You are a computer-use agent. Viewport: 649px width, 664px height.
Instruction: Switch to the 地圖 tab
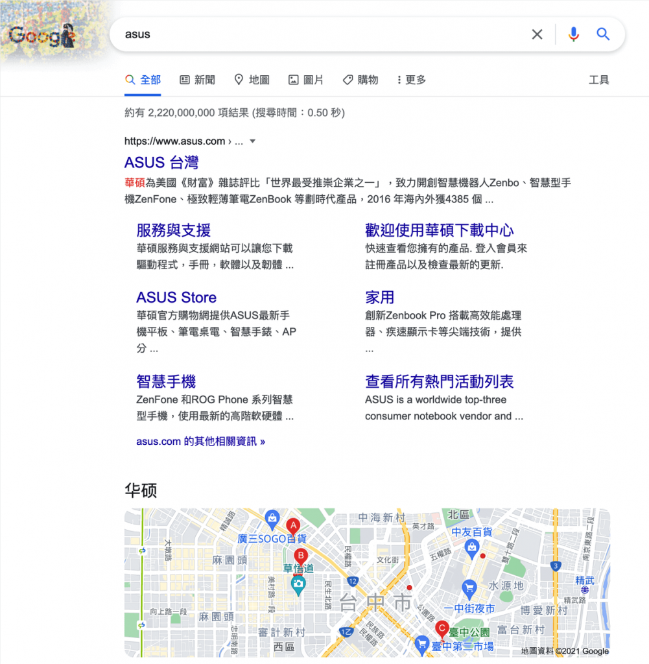point(252,80)
